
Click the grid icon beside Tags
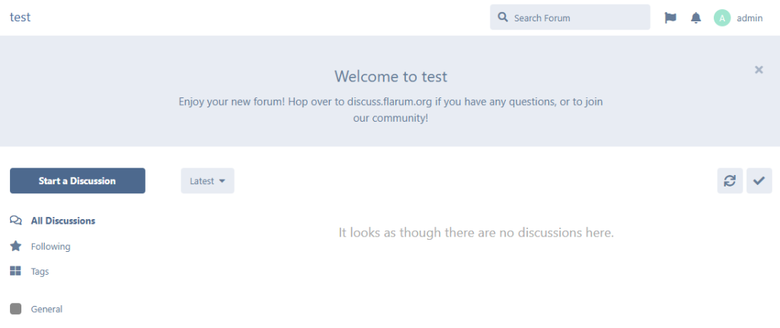pos(15,271)
